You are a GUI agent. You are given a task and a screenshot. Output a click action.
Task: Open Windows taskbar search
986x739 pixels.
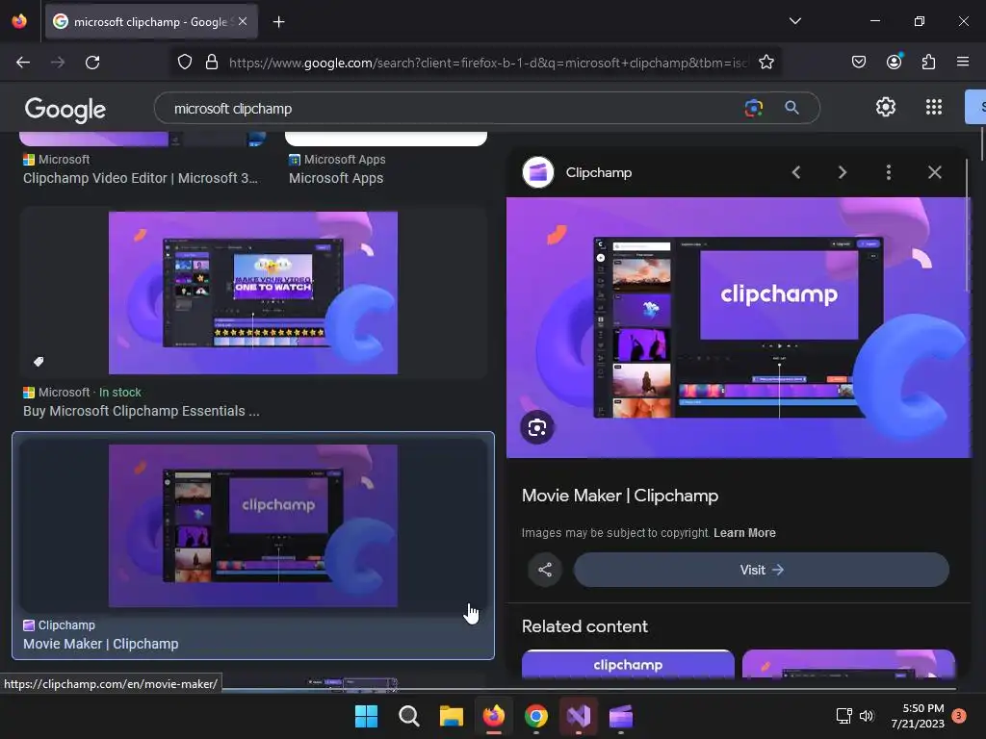(408, 716)
